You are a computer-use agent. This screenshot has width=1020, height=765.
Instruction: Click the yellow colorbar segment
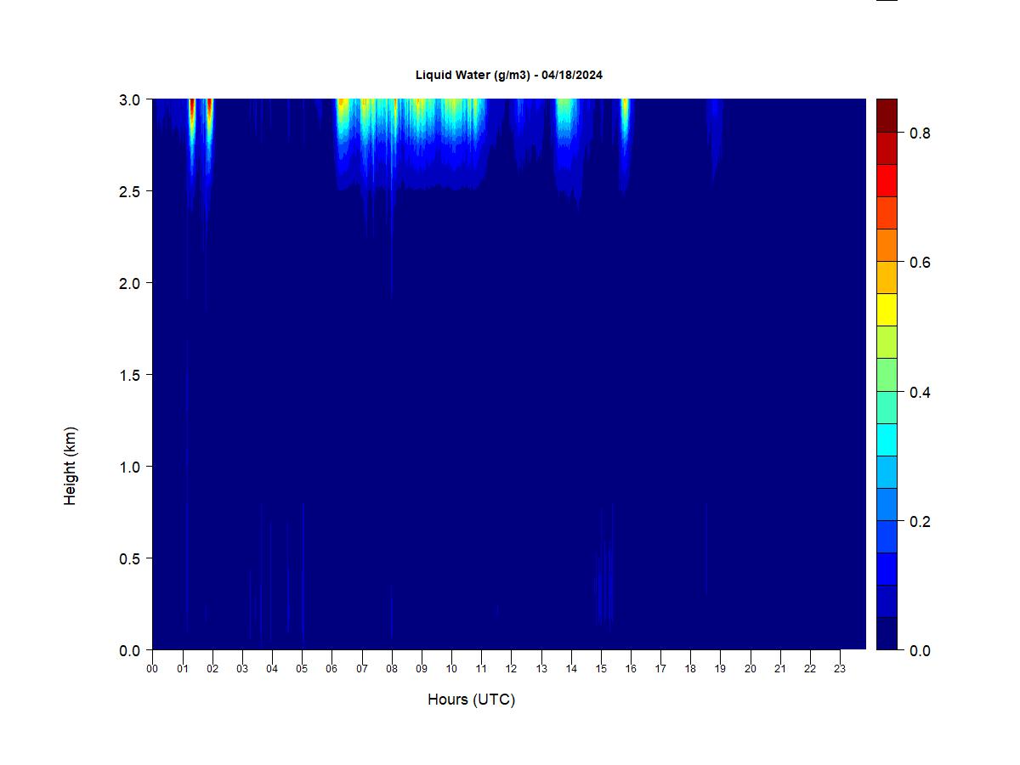coord(887,310)
